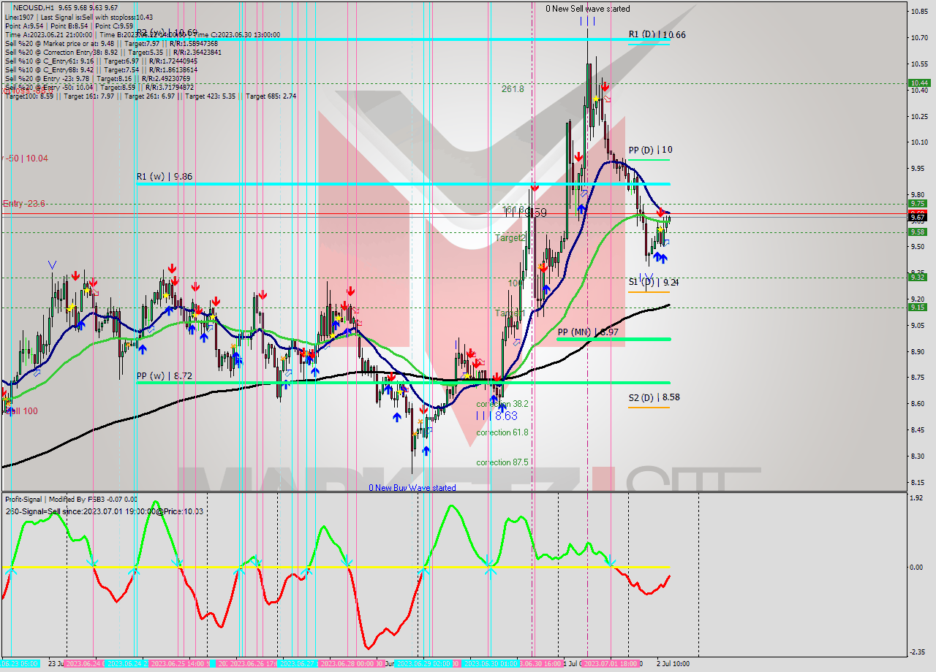Image resolution: width=936 pixels, height=672 pixels.
Task: Click the 8.30 price scale value
Action: click(919, 456)
